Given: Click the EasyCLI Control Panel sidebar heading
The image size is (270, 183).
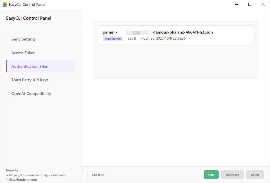Looking at the screenshot, I should 29,18.
